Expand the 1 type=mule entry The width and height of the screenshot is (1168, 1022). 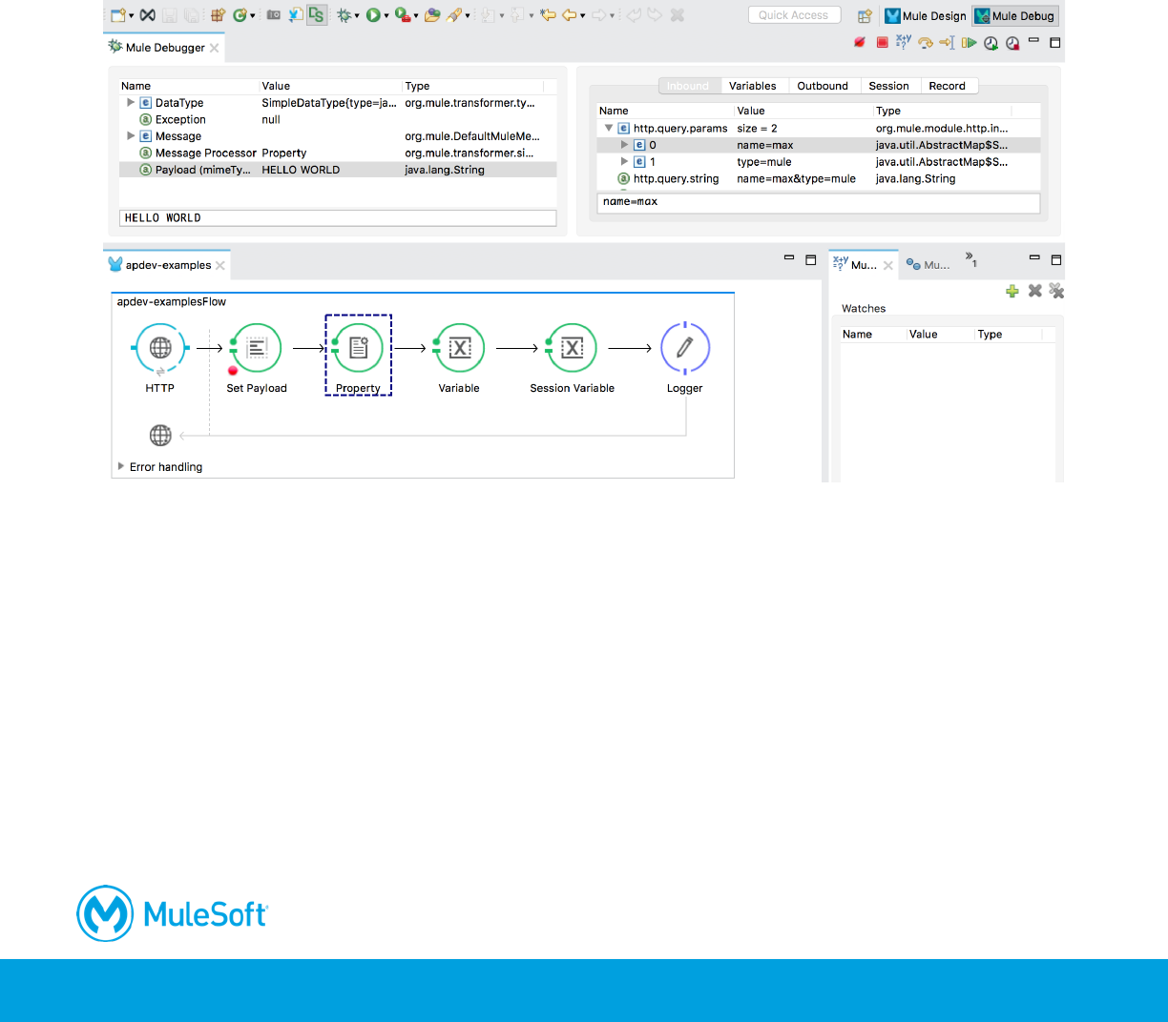point(624,161)
